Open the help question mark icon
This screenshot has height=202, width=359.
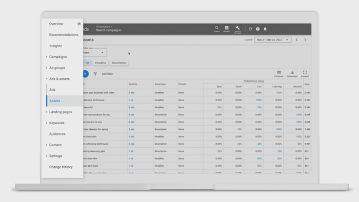tap(257, 29)
